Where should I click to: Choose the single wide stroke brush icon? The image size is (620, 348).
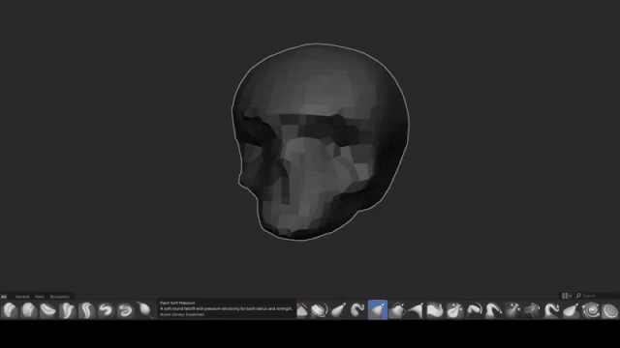point(10,310)
